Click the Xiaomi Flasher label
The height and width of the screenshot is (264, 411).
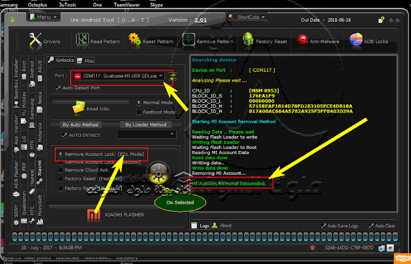click(124, 215)
